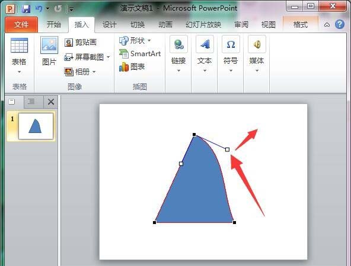Insert a picture with 图片 icon
The width and height of the screenshot is (351, 266).
[49, 45]
